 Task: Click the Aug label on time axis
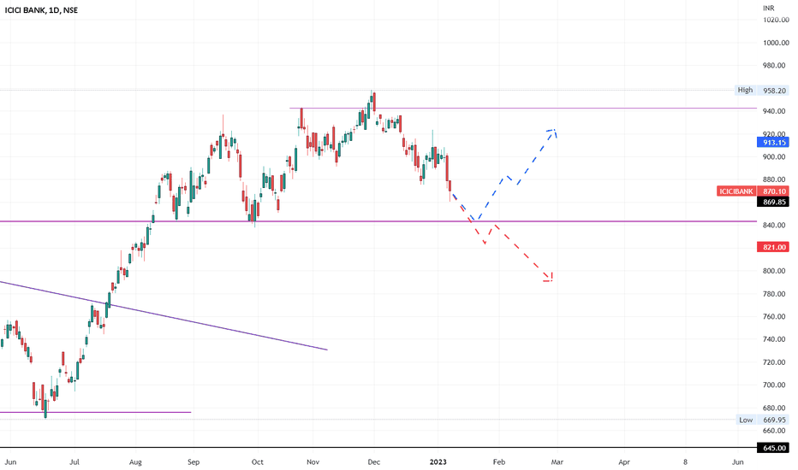(x=135, y=462)
